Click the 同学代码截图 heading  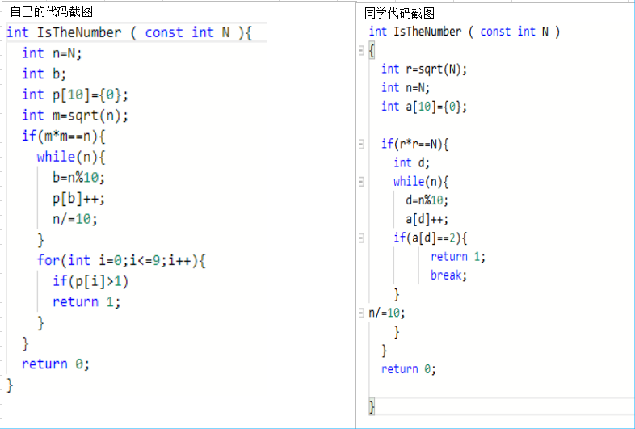point(399,14)
